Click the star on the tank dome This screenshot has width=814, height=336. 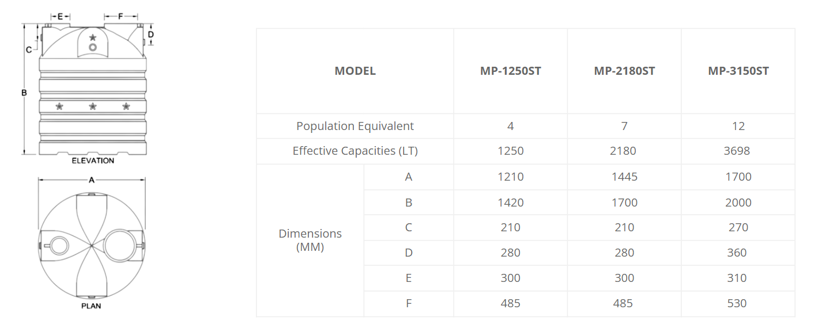tap(93, 37)
